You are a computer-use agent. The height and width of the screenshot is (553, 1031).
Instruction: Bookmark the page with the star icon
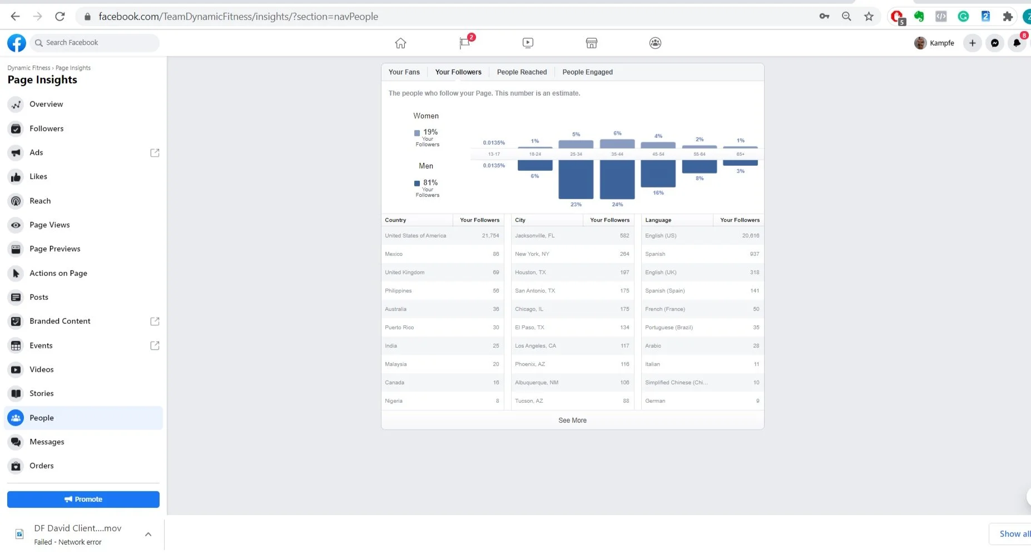(x=869, y=17)
